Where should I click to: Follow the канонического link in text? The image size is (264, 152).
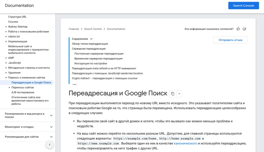pos(185,143)
